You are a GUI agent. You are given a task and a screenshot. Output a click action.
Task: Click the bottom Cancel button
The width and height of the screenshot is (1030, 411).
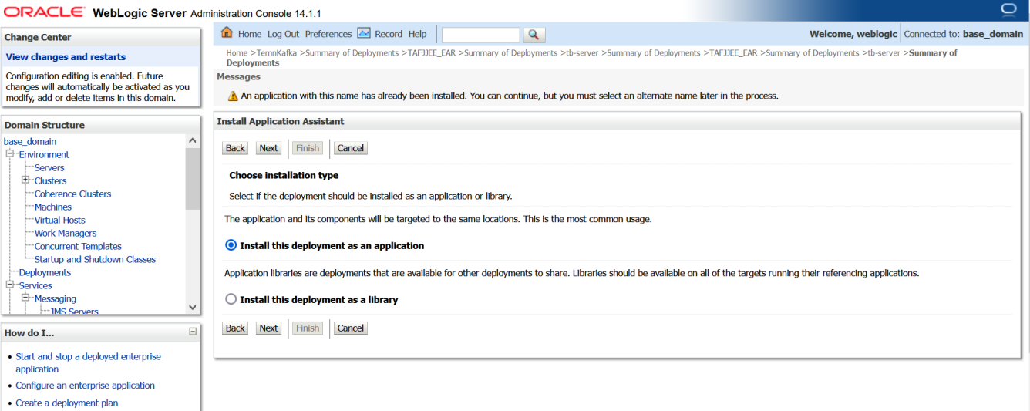tap(350, 328)
